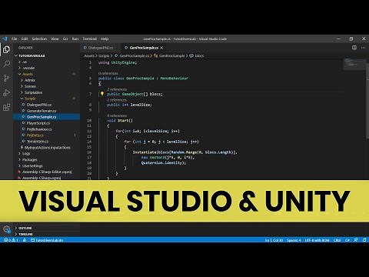369x277 pixels.
Task: Expand the Scriptables folder
Action: pyautogui.click(x=33, y=92)
